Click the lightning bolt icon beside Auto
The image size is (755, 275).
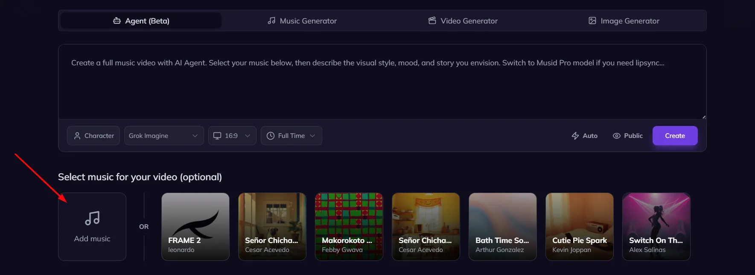pyautogui.click(x=575, y=136)
